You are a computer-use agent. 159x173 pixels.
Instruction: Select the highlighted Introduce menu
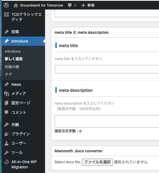coord(23,41)
